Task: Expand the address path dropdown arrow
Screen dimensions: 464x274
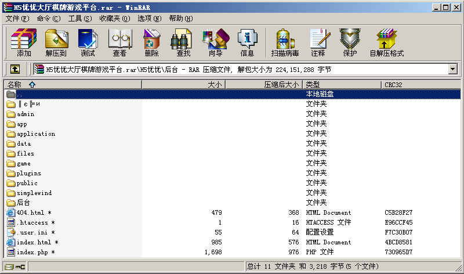Action: point(452,69)
